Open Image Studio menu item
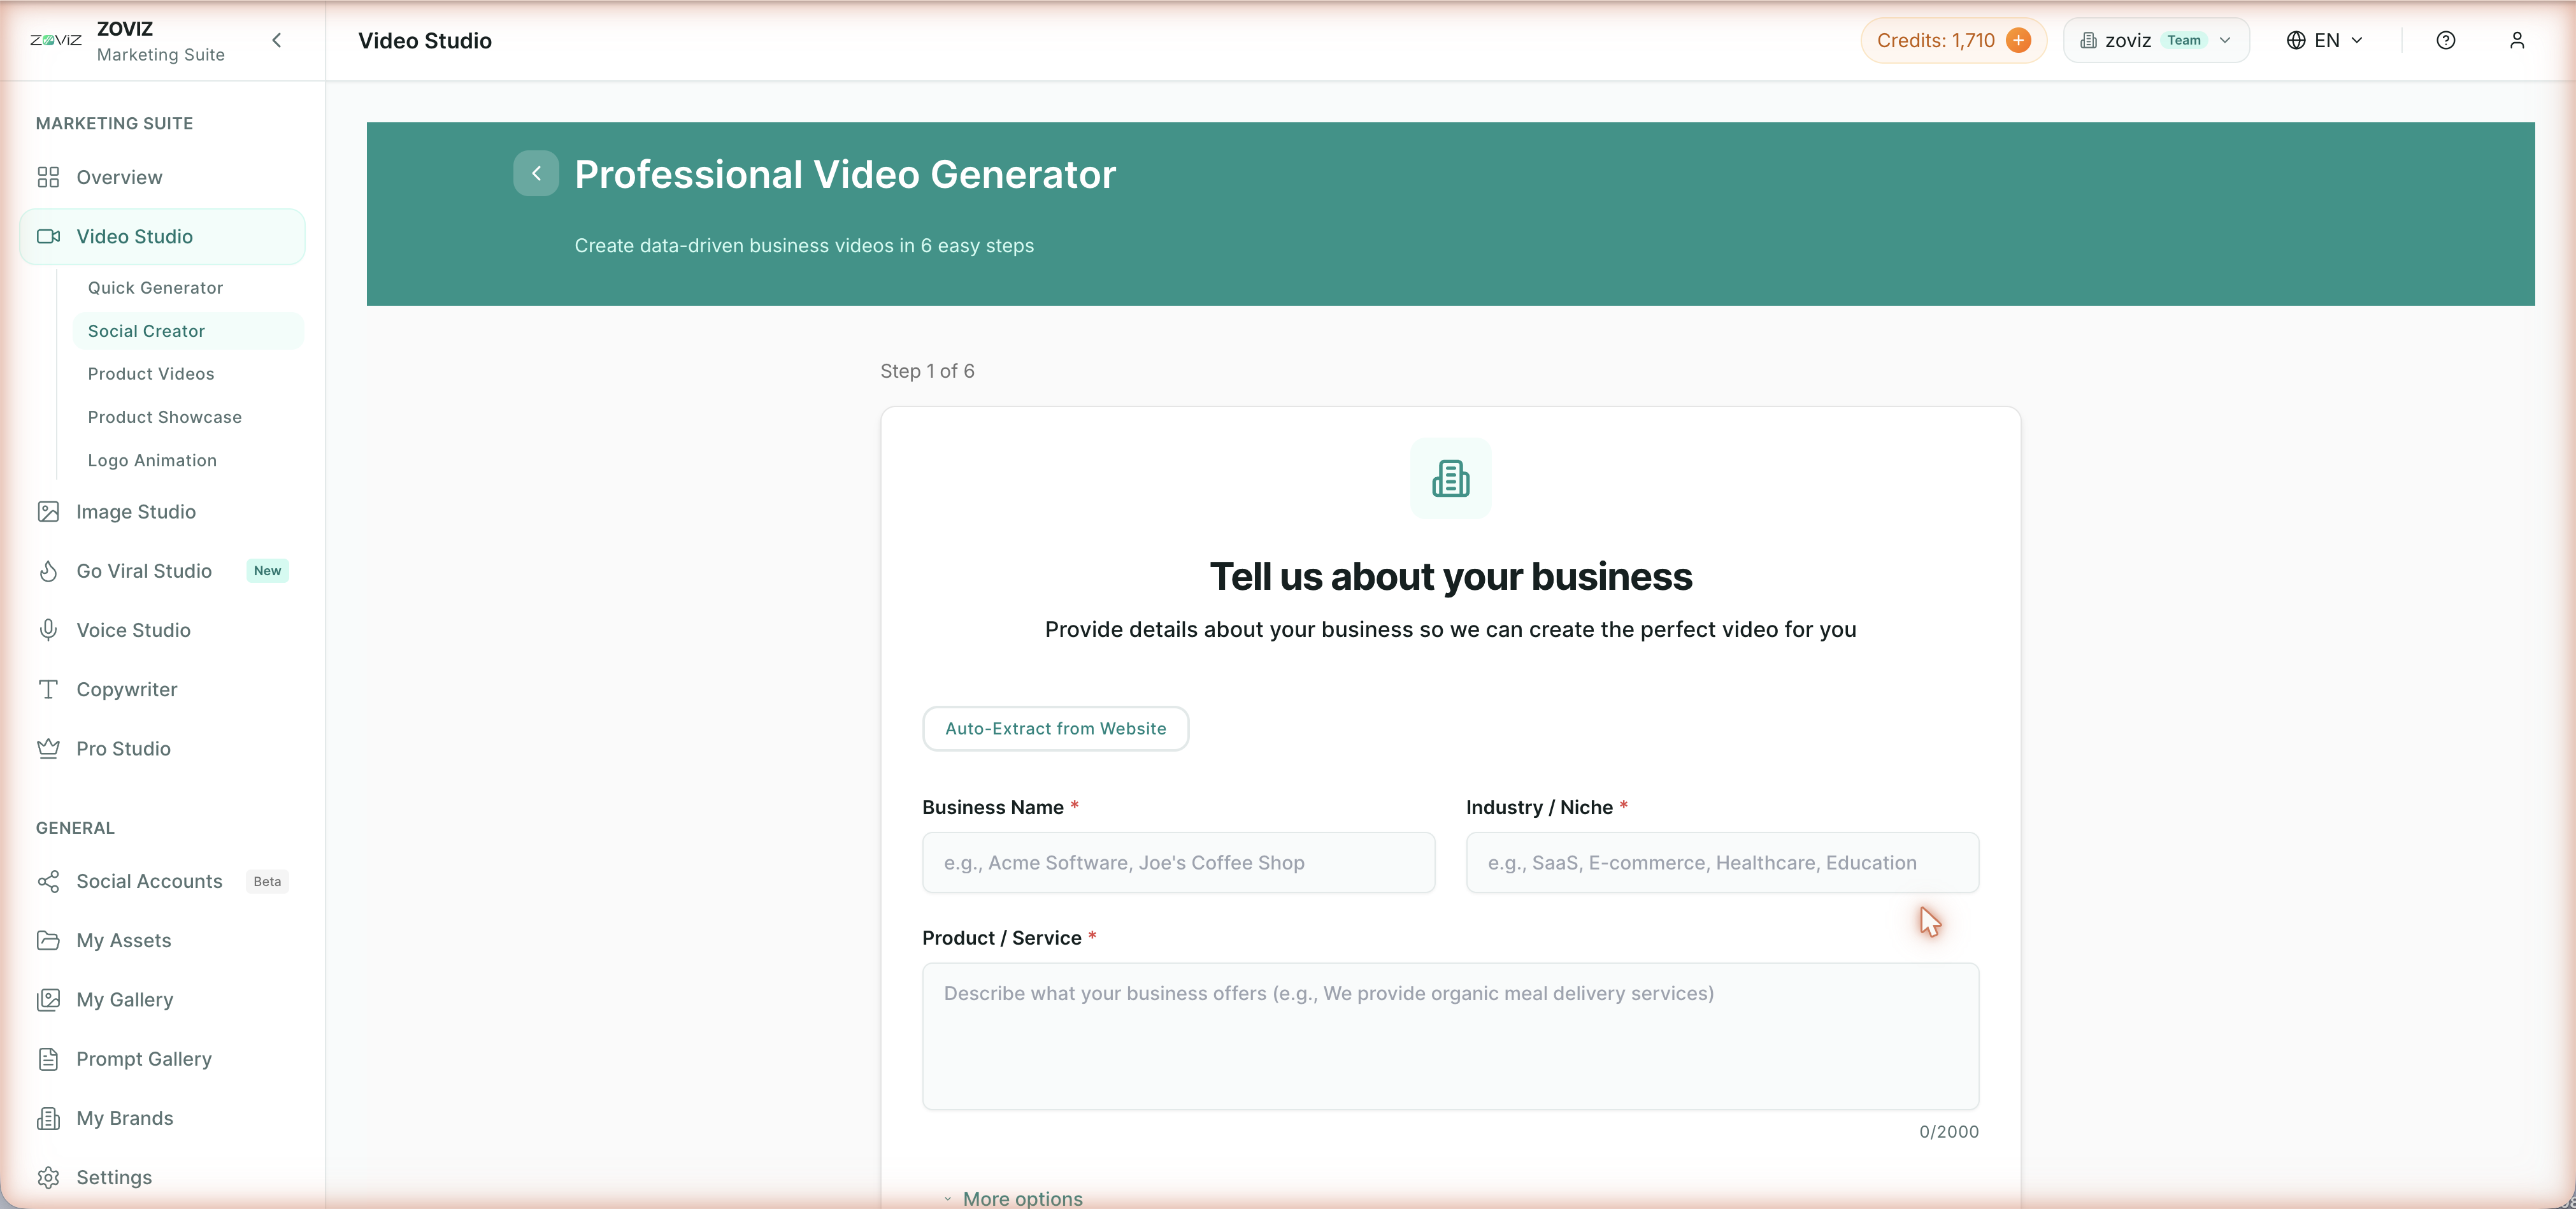This screenshot has width=2576, height=1209. (x=162, y=511)
